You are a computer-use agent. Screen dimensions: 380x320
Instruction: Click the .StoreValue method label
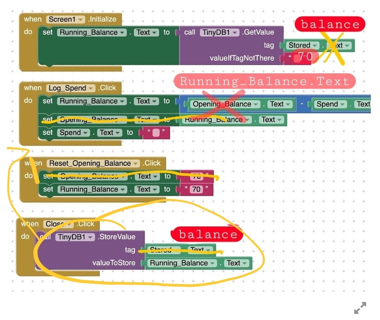pos(116,237)
